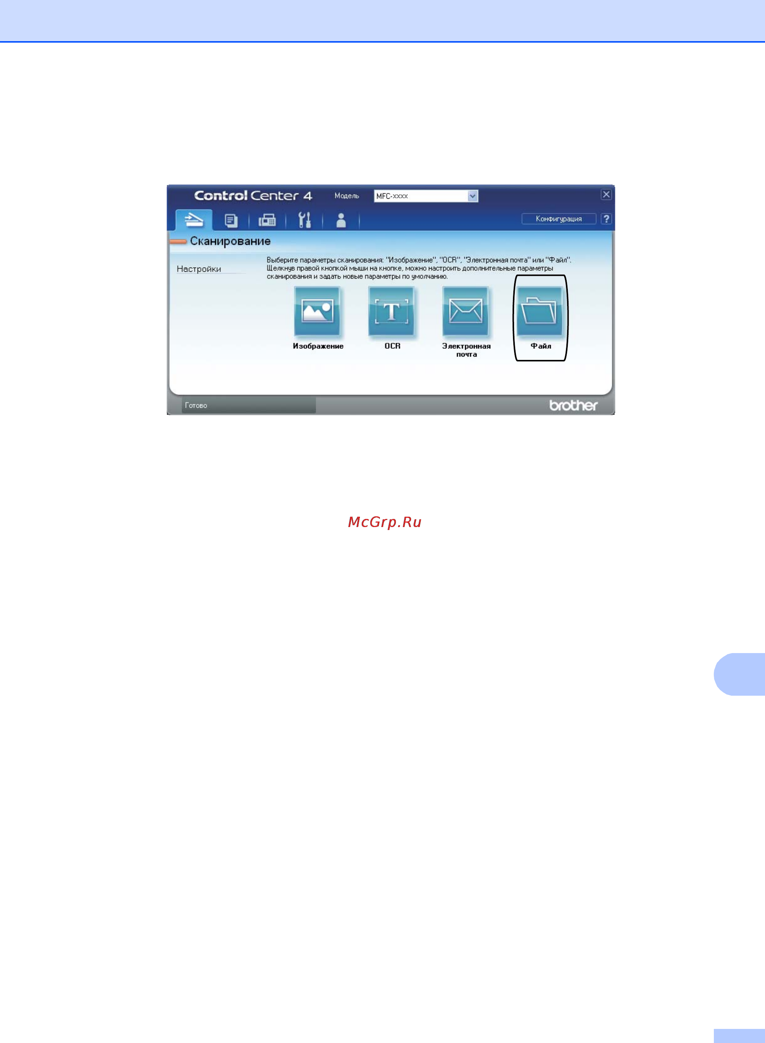This screenshot has height=1043, width=765.
Task: Click the Изображение scan button icon
Action: (317, 311)
